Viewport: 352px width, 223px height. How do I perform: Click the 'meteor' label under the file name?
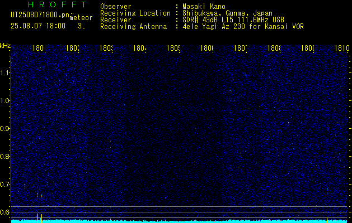pos(81,18)
